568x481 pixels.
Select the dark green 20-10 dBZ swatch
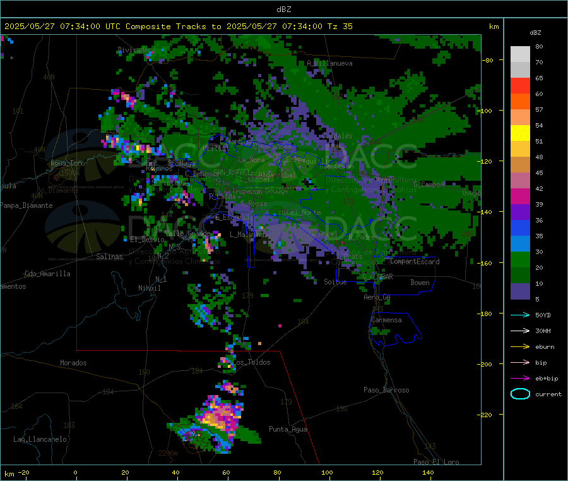pos(520,276)
